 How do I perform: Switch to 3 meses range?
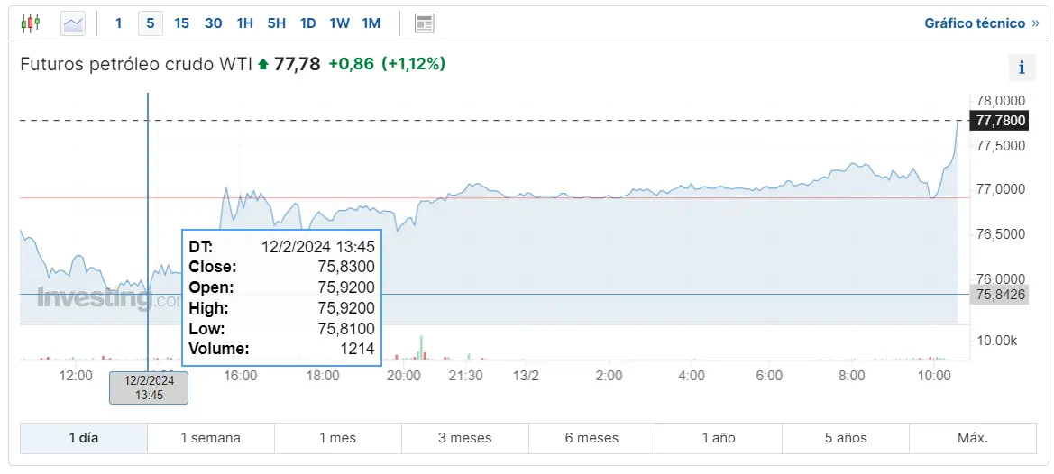pyautogui.click(x=465, y=438)
